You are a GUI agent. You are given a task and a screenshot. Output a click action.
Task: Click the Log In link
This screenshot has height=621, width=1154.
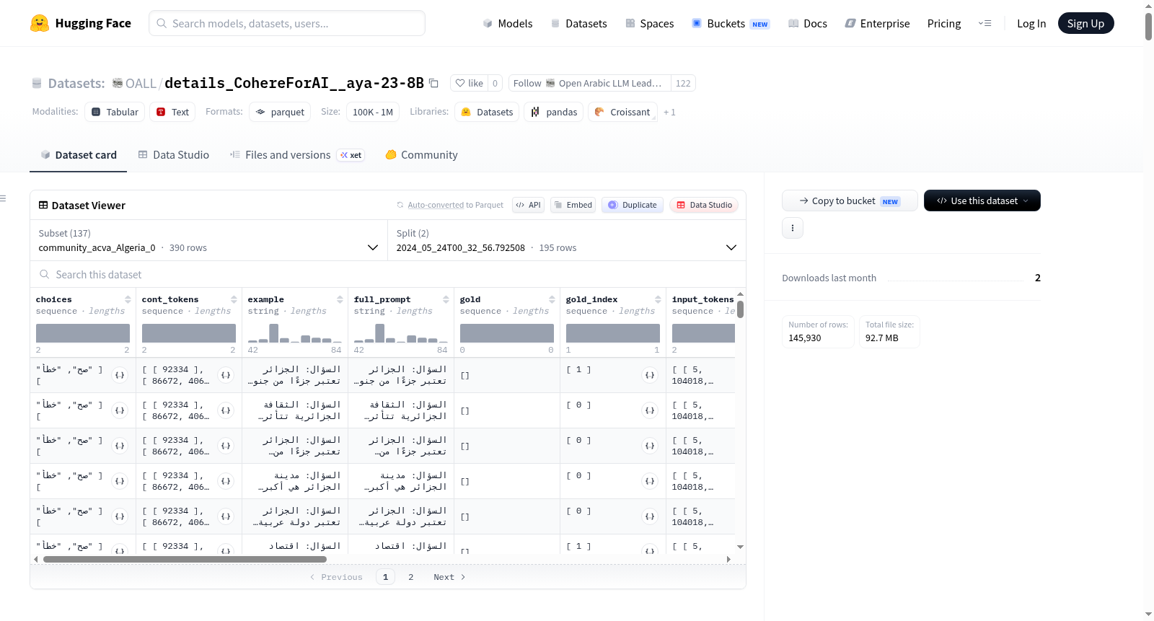coord(1031,23)
